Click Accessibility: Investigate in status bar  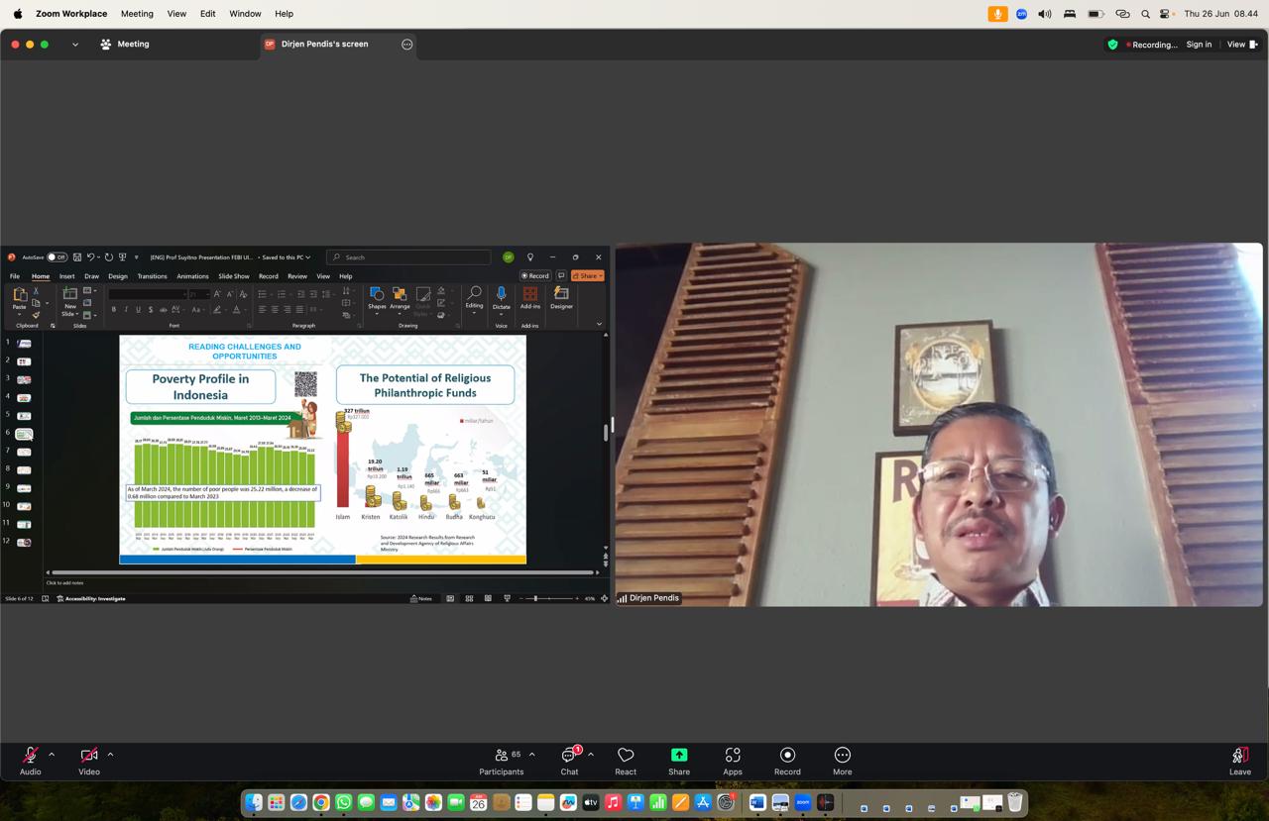[x=91, y=598]
